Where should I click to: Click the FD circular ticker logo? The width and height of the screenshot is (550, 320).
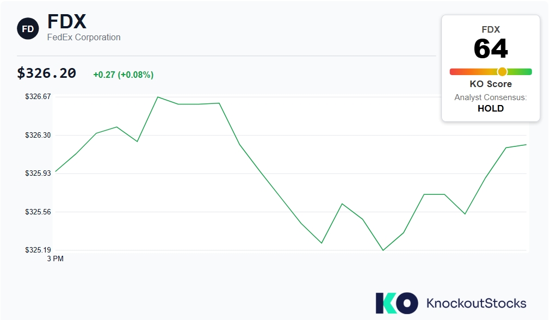[x=28, y=28]
